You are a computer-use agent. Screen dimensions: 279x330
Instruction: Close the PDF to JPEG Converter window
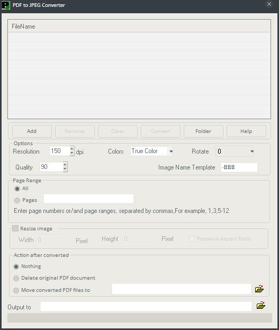[269, 4]
